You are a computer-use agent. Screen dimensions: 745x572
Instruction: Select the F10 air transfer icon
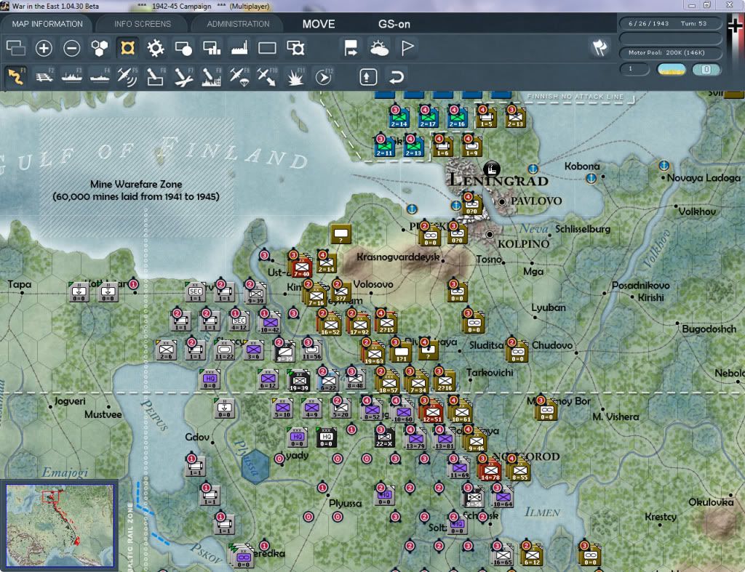pyautogui.click(x=267, y=76)
